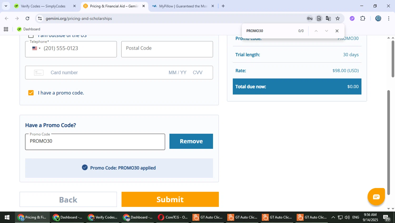The height and width of the screenshot is (223, 395).
Task: Open CoreTCG Opera taskbar item
Action: [173, 217]
